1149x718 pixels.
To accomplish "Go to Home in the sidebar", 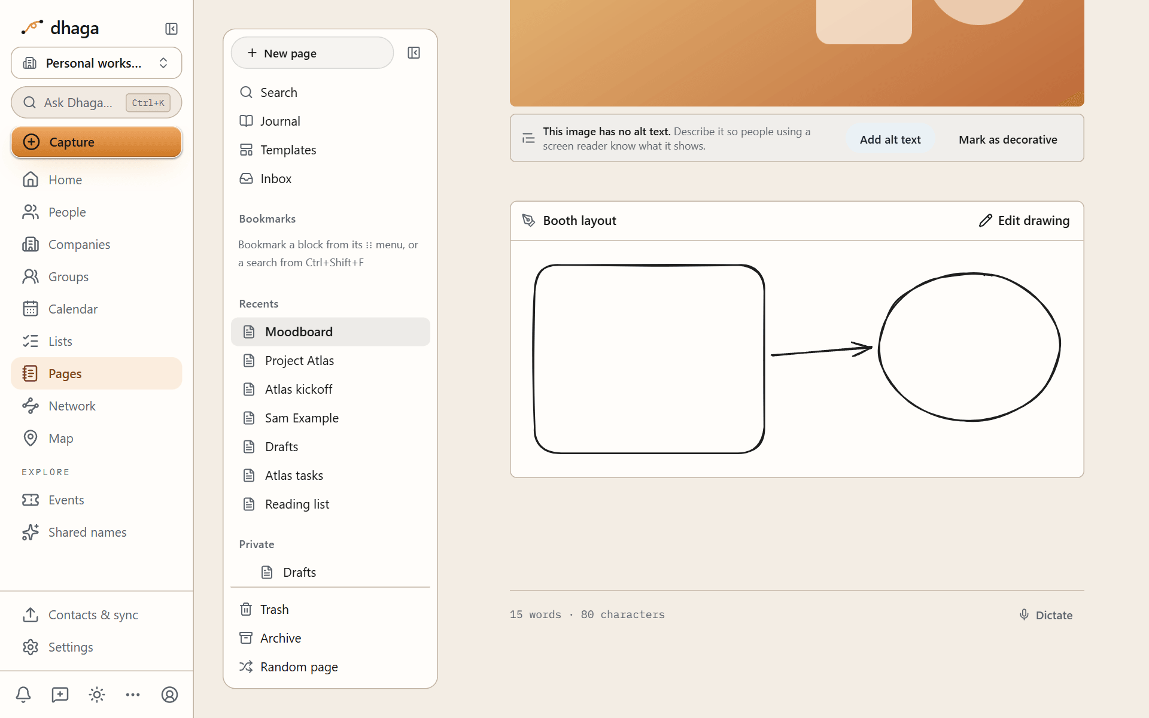I will click(96, 180).
